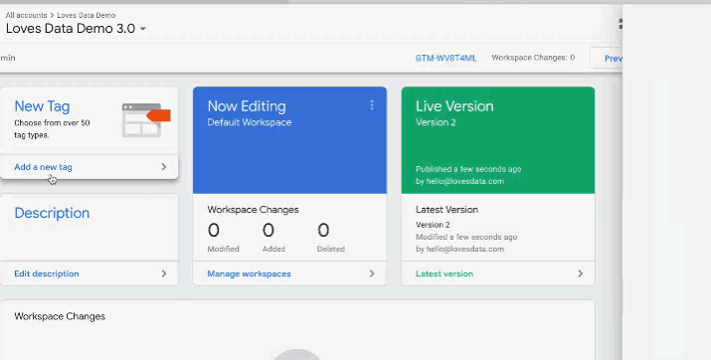Open the Manage workspaces link
This screenshot has width=711, height=360.
249,273
